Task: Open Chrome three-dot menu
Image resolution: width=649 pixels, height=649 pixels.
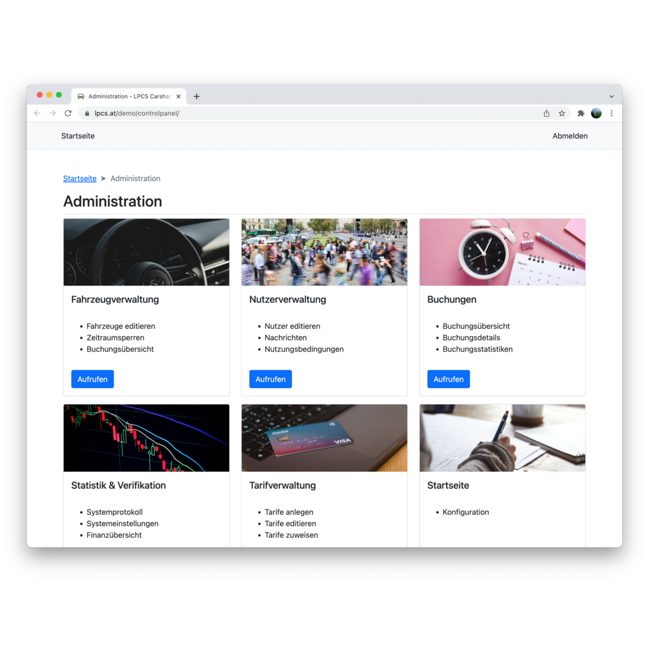Action: tap(612, 113)
